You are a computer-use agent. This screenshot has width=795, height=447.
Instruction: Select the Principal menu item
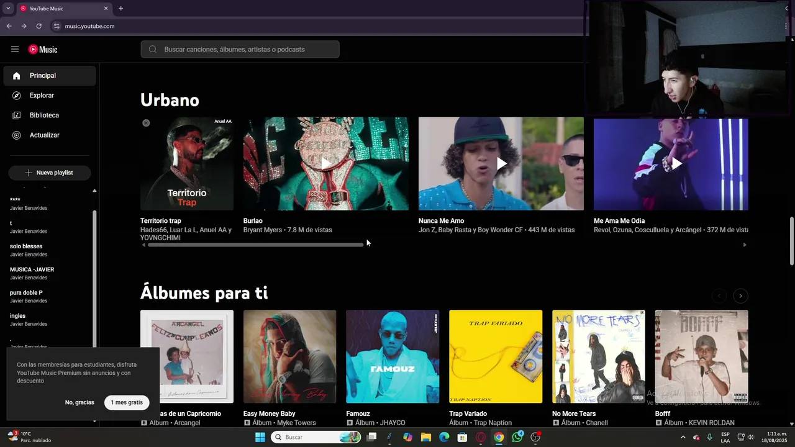pos(50,76)
